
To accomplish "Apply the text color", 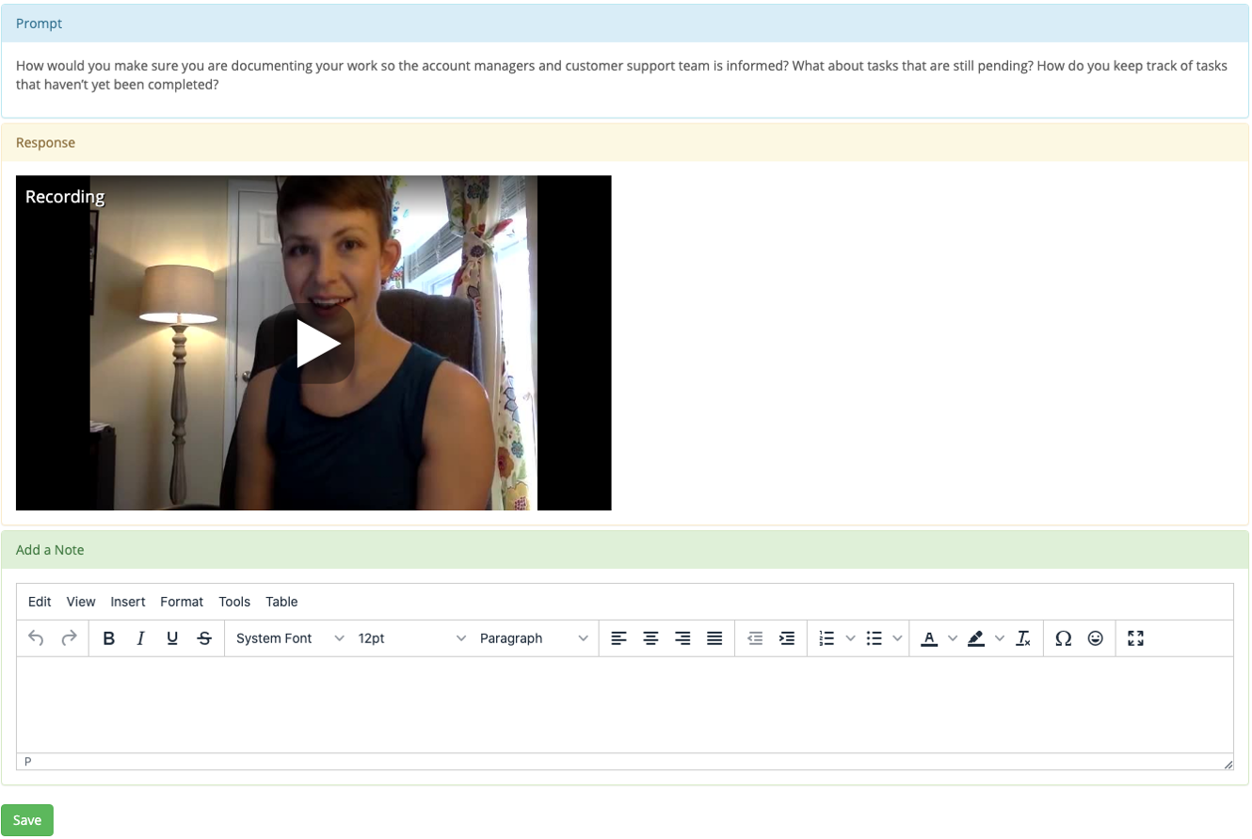I will click(x=929, y=638).
